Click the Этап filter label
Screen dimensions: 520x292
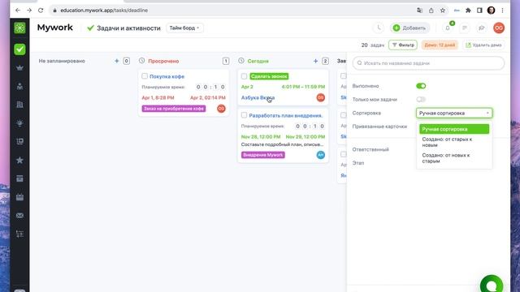(358, 163)
